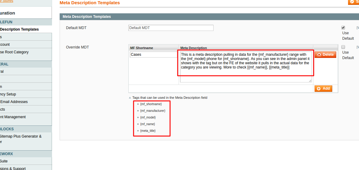Click the Default MDT input field
The image size is (359, 170).
(171, 28)
